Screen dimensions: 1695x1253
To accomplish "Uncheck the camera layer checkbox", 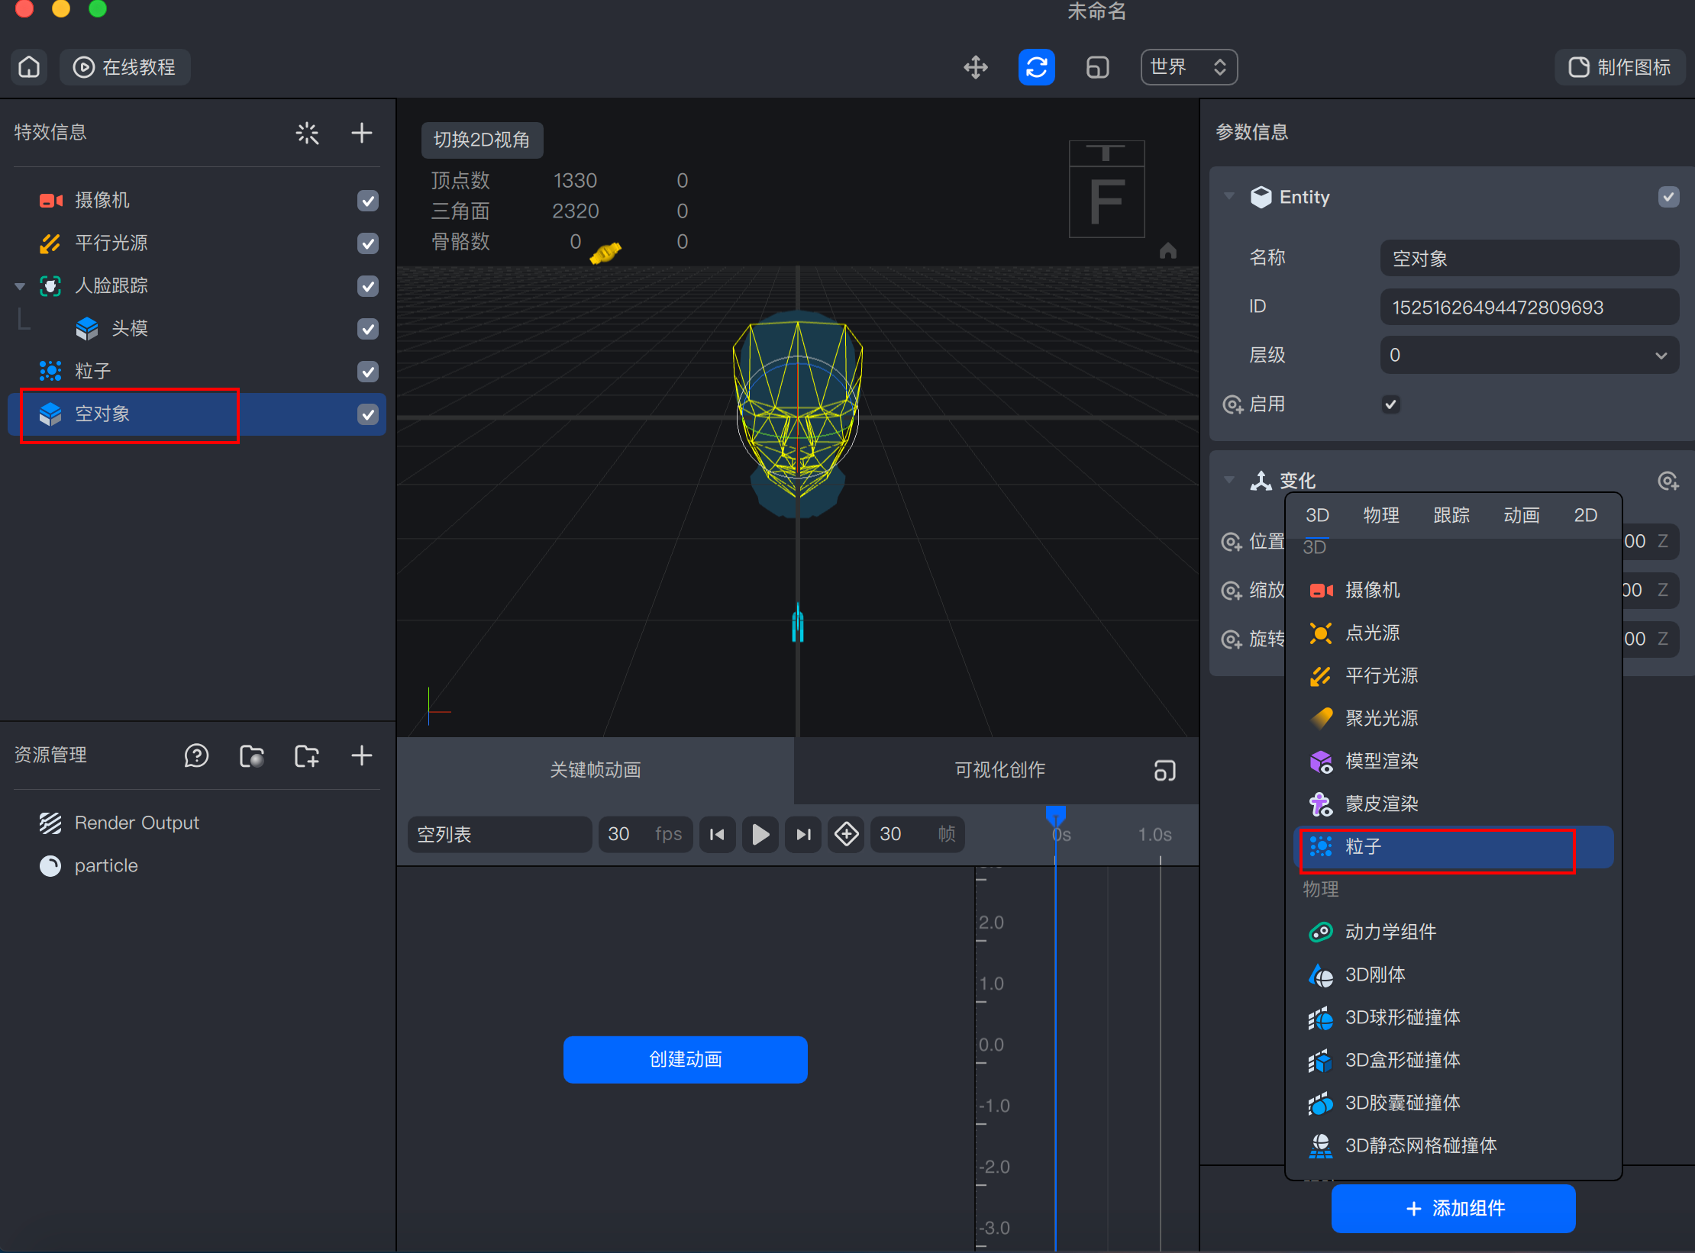I will pyautogui.click(x=368, y=201).
